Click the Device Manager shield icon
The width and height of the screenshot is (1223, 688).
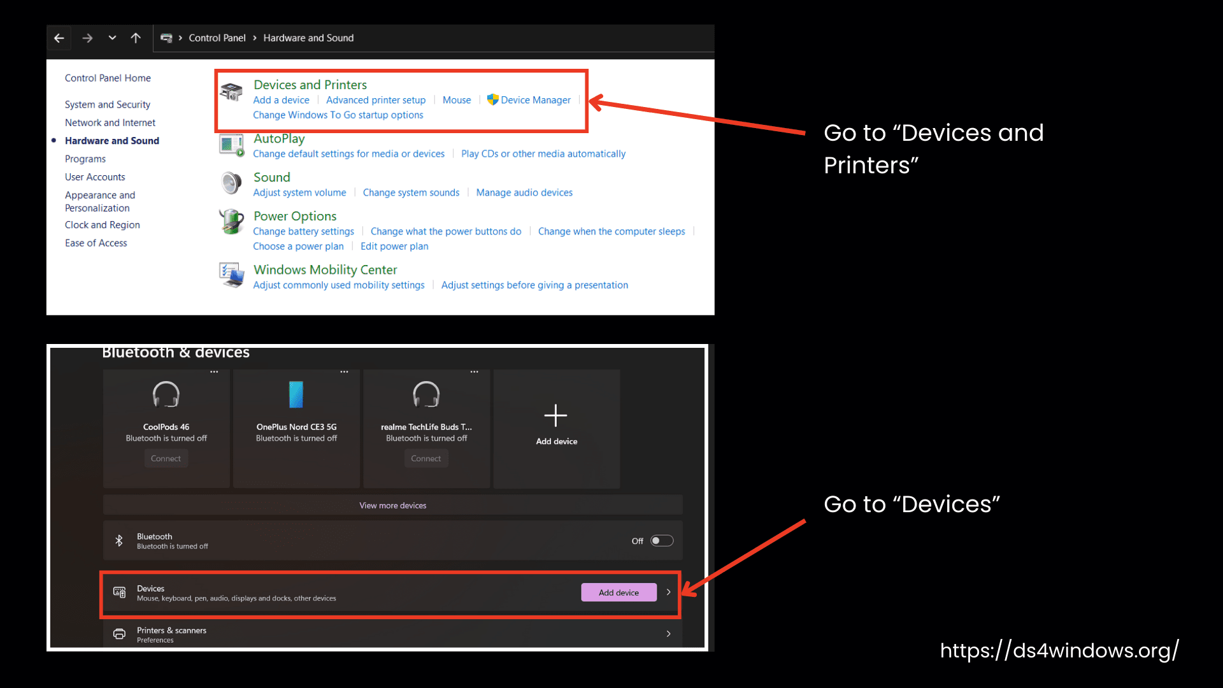coord(492,99)
